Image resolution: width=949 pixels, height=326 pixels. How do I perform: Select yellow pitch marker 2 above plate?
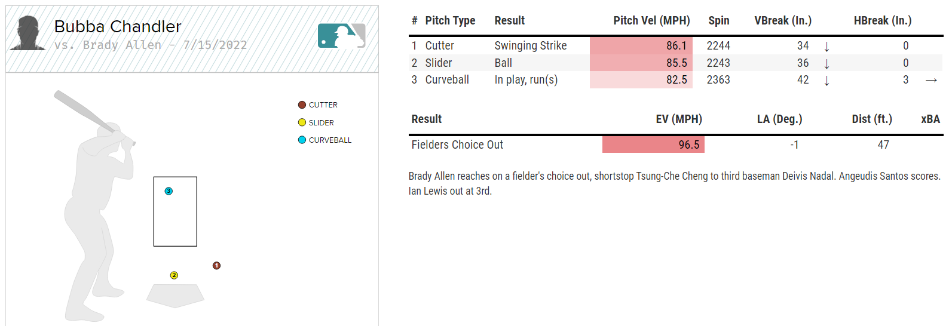[174, 275]
